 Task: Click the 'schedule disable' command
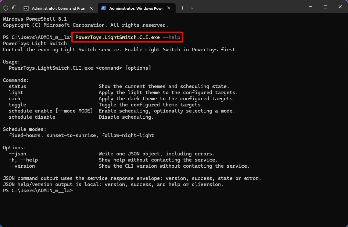pos(32,117)
